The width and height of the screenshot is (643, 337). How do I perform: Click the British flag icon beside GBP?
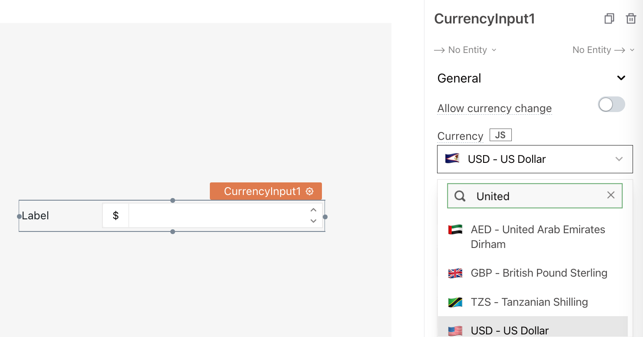point(455,273)
